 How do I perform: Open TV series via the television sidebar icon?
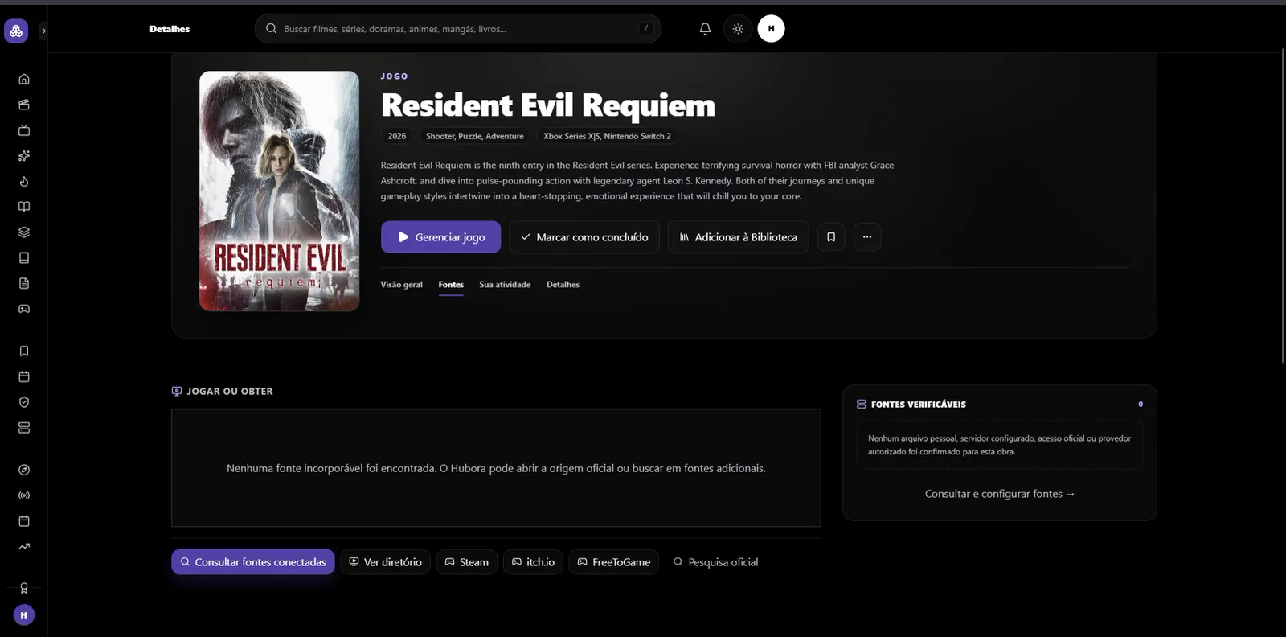[24, 130]
